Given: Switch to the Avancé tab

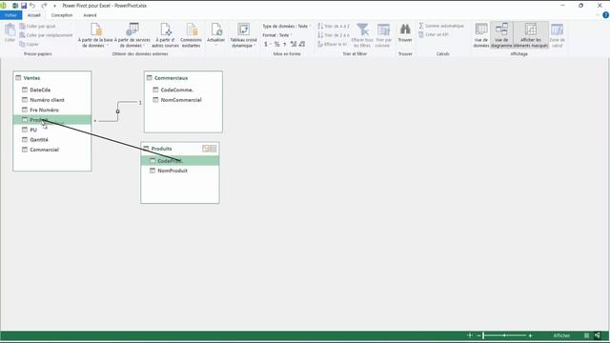Looking at the screenshot, I should coord(90,15).
